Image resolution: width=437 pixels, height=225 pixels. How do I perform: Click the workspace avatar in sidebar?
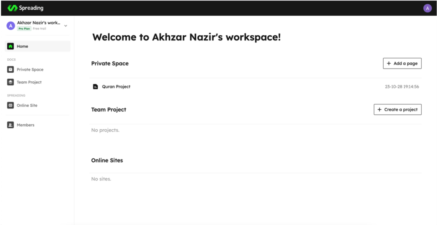(x=11, y=26)
